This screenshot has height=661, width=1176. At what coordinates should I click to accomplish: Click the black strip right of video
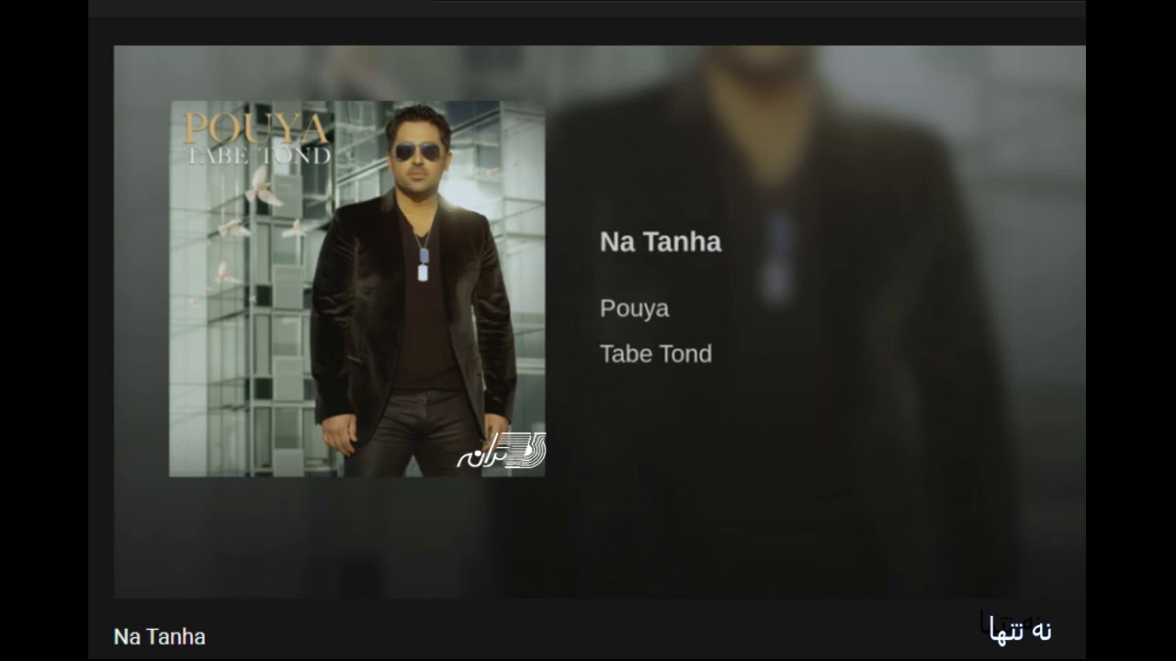(1131, 330)
